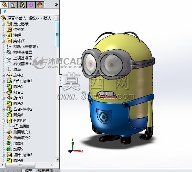Screen dimensions: 192x172
Task: Switch to the PropertyManager tab
Action: [13, 5]
